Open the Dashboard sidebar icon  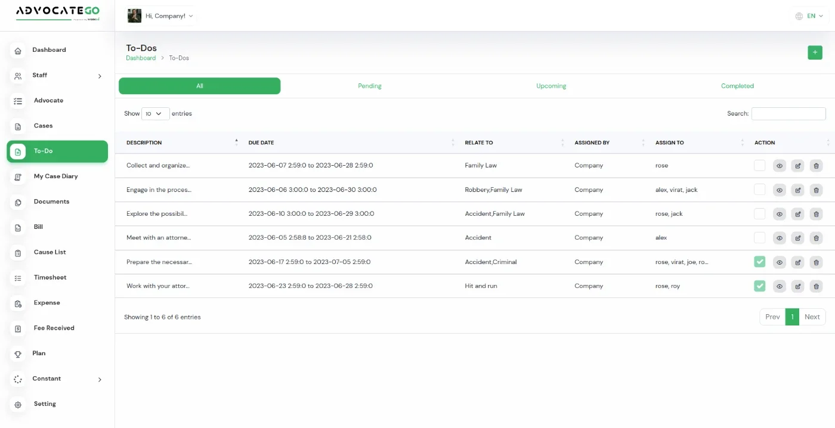pyautogui.click(x=18, y=51)
